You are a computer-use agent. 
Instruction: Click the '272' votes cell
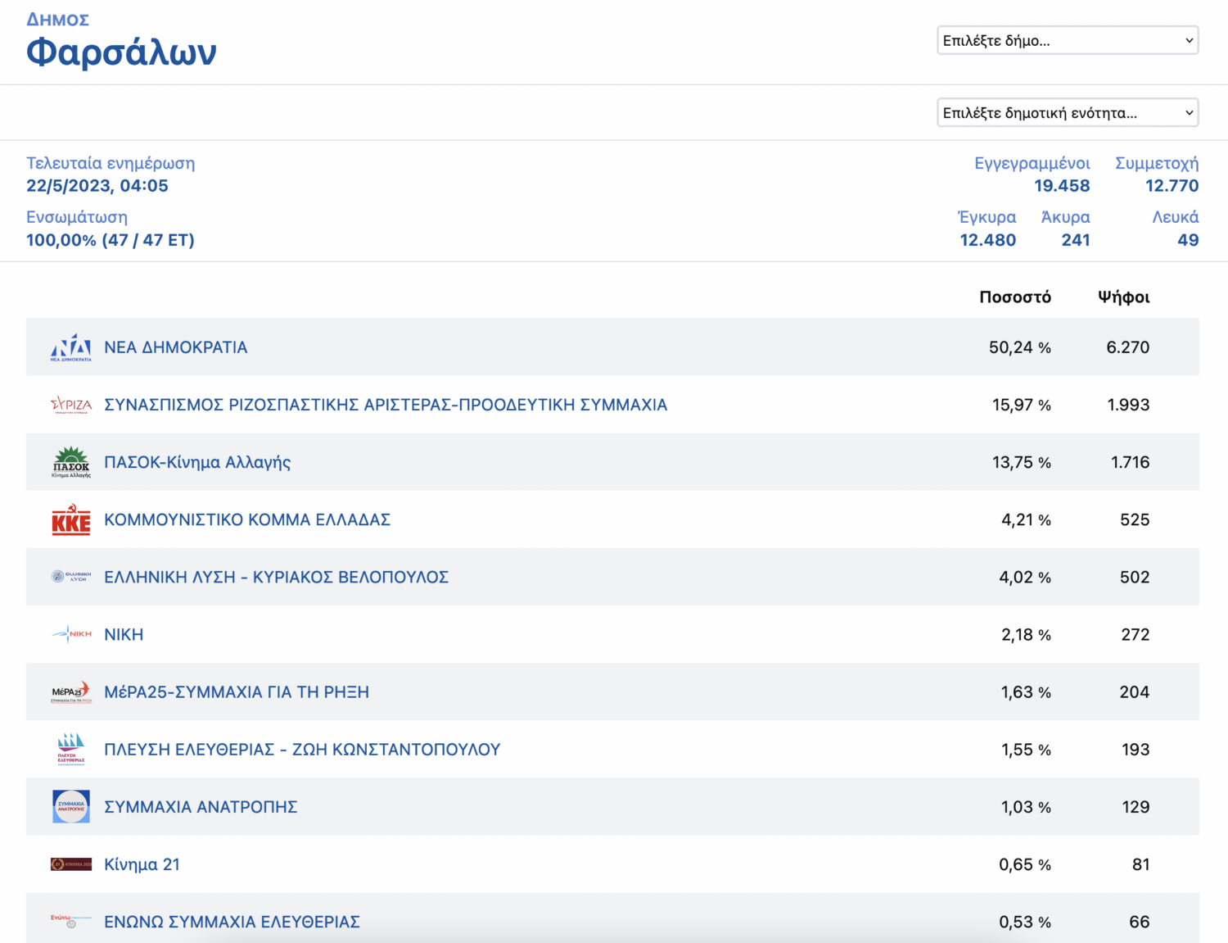coord(1135,634)
